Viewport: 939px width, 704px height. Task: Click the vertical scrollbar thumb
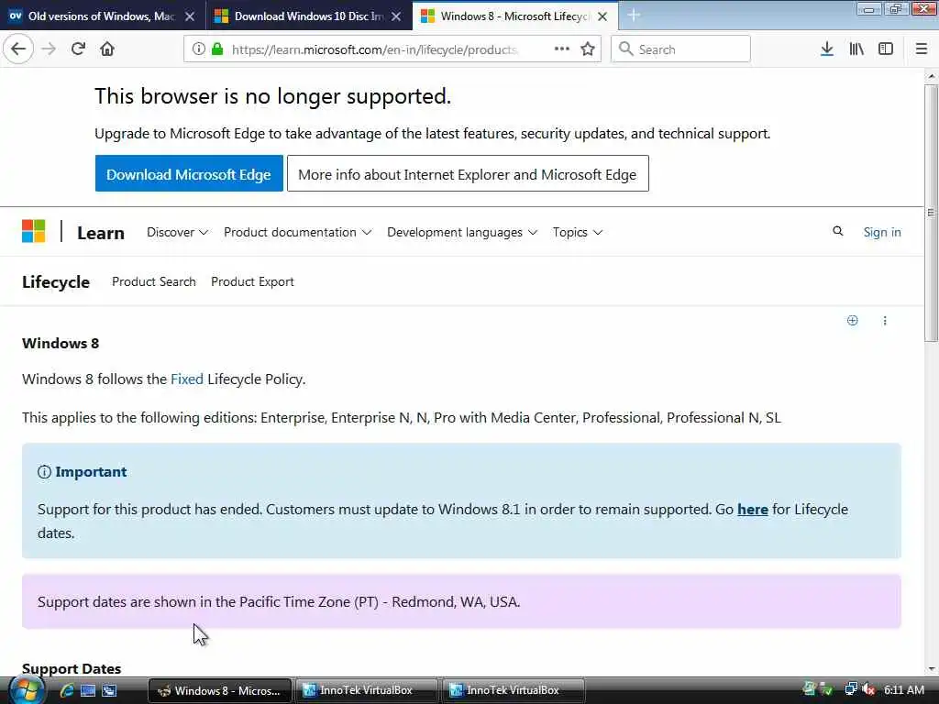click(x=931, y=213)
